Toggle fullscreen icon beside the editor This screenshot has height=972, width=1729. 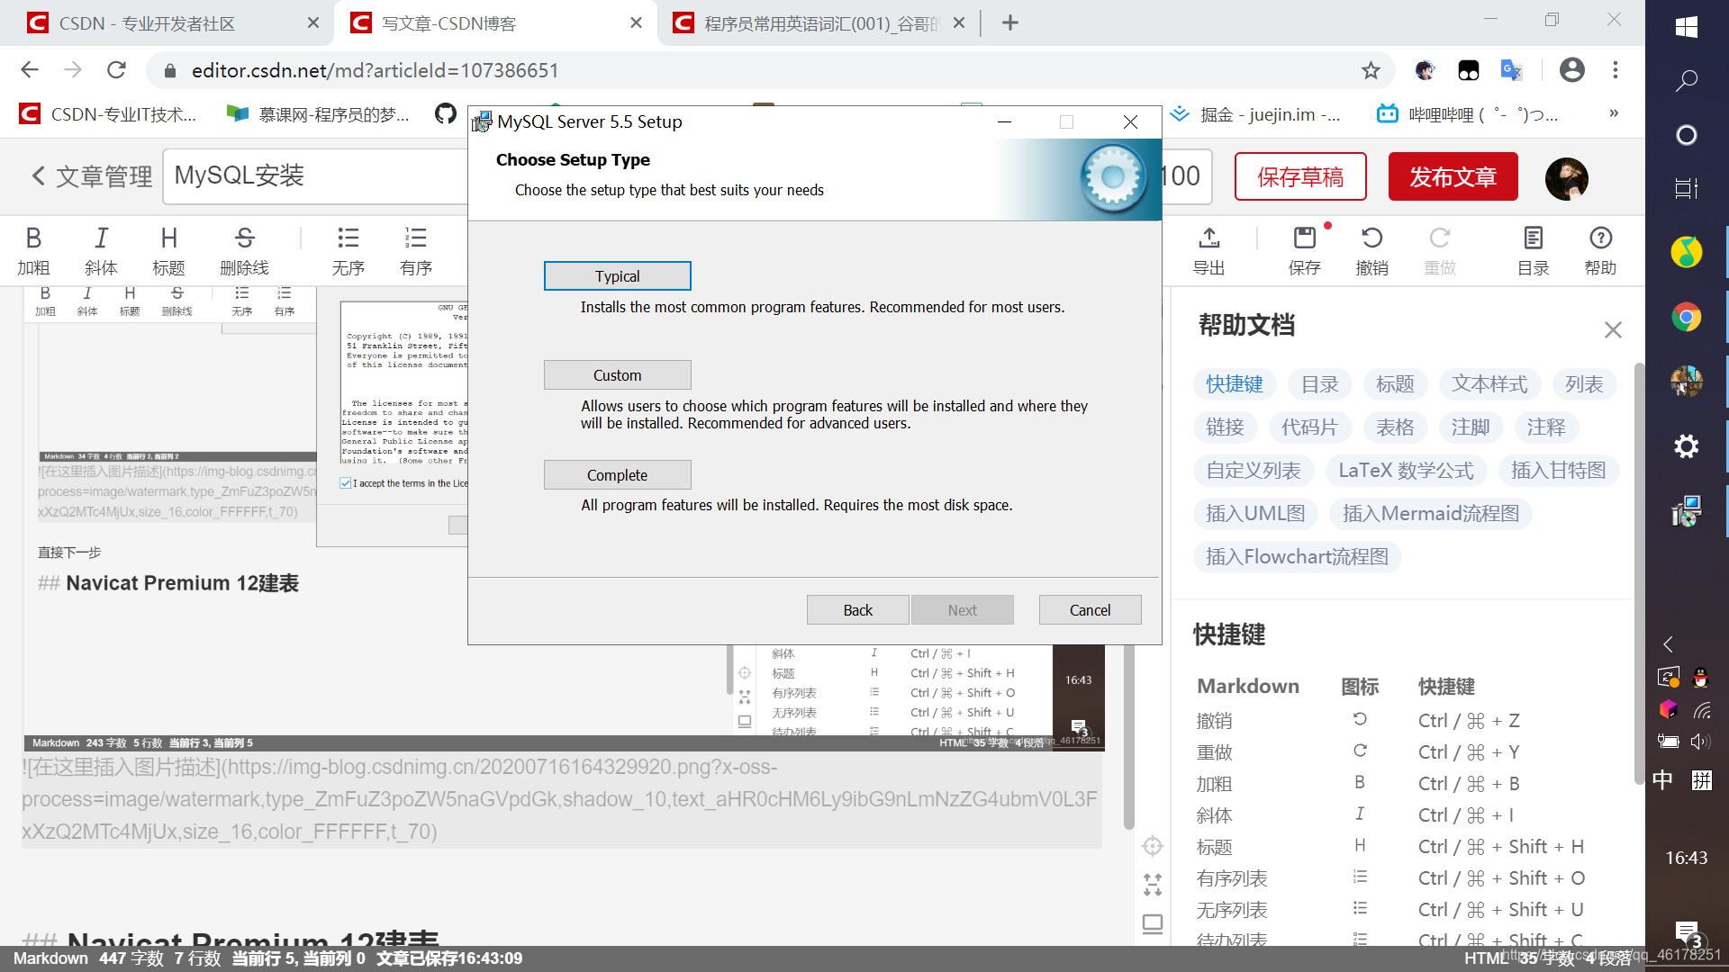tap(1153, 885)
